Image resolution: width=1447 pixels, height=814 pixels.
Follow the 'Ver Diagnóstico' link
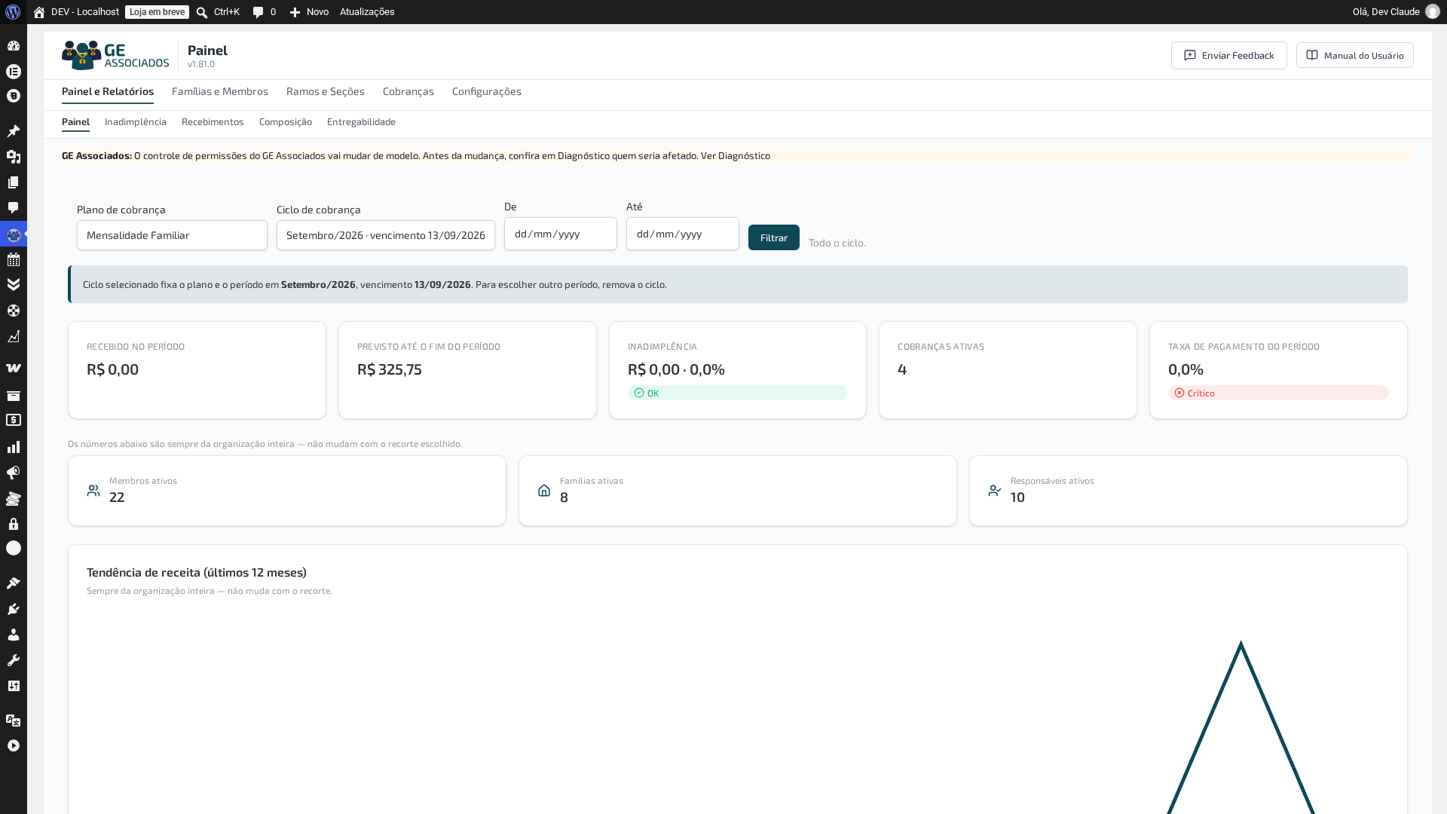pyautogui.click(x=736, y=155)
